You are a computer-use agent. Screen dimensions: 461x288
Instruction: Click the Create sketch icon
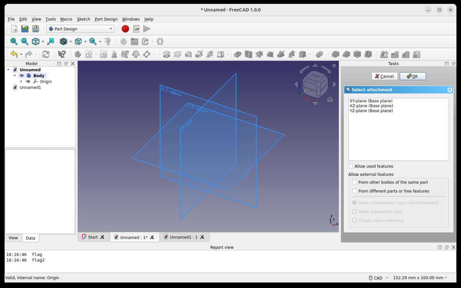point(89,55)
